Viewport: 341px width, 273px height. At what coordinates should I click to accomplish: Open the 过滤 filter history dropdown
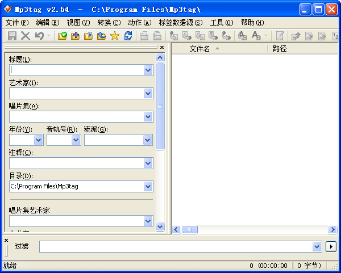tap(317, 246)
